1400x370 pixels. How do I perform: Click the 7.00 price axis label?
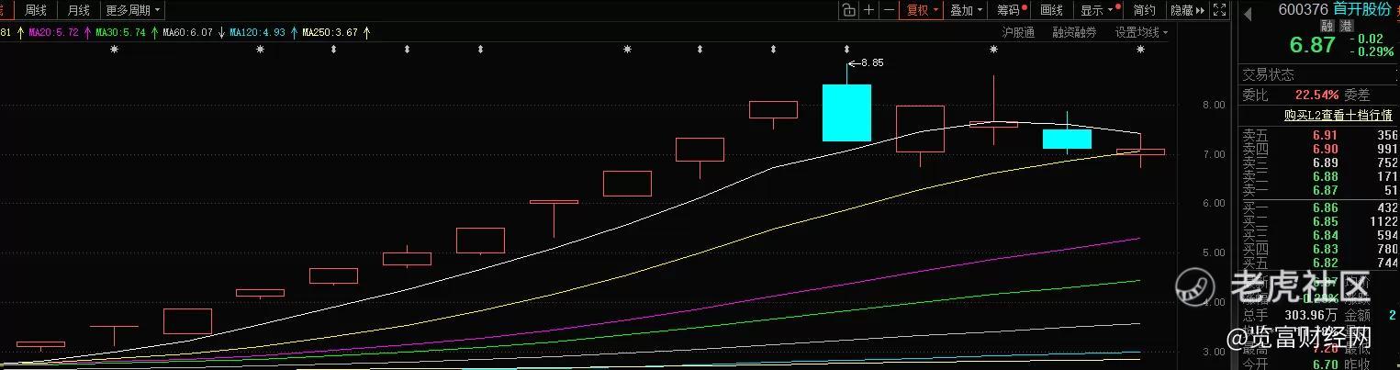coord(1213,154)
